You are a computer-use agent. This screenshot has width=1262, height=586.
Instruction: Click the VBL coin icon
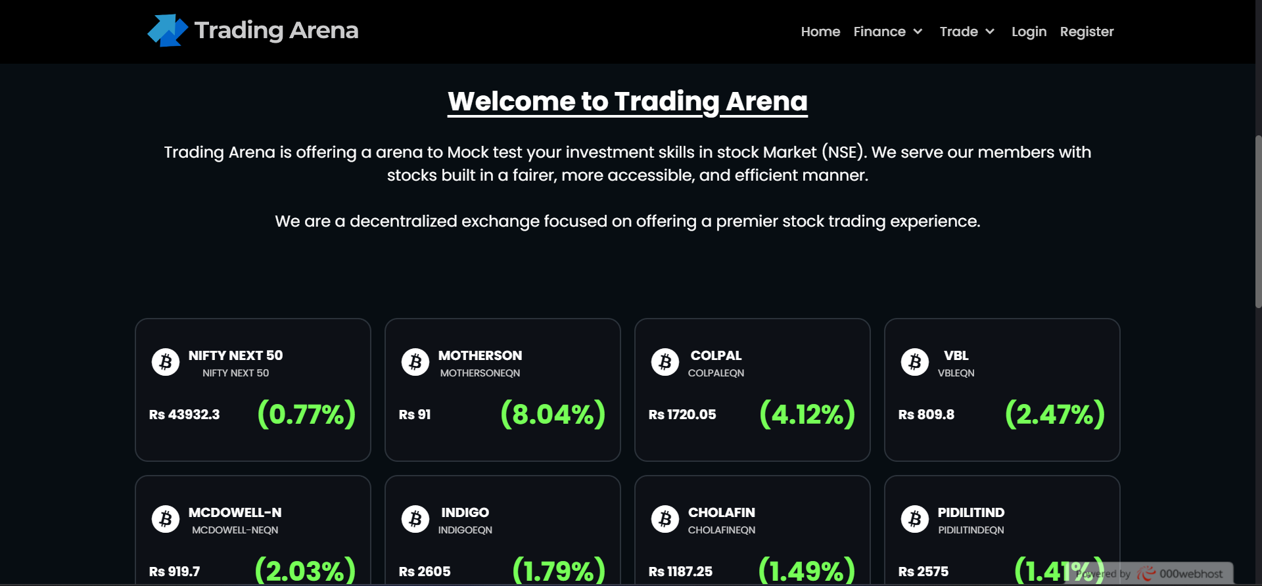(x=914, y=362)
